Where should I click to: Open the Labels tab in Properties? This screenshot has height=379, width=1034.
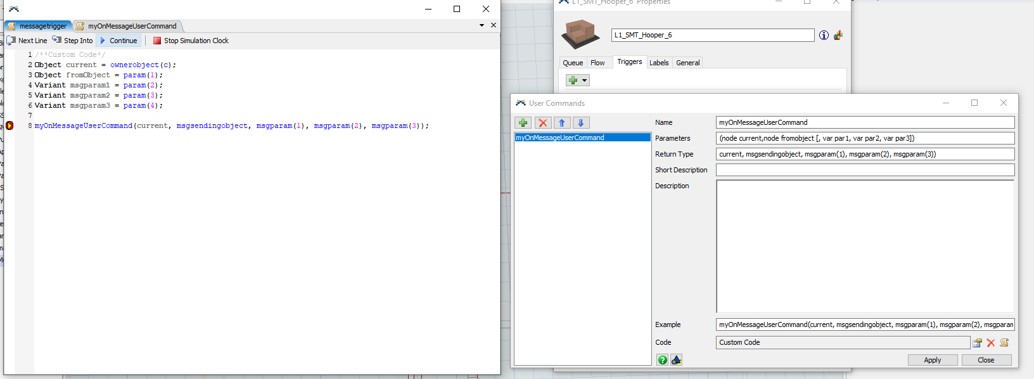(659, 63)
